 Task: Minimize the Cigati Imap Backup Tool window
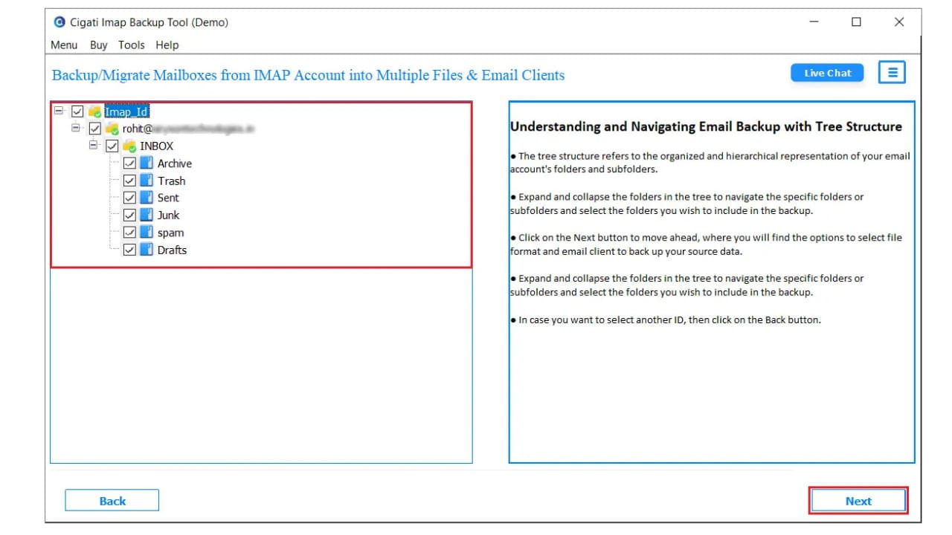click(x=814, y=22)
